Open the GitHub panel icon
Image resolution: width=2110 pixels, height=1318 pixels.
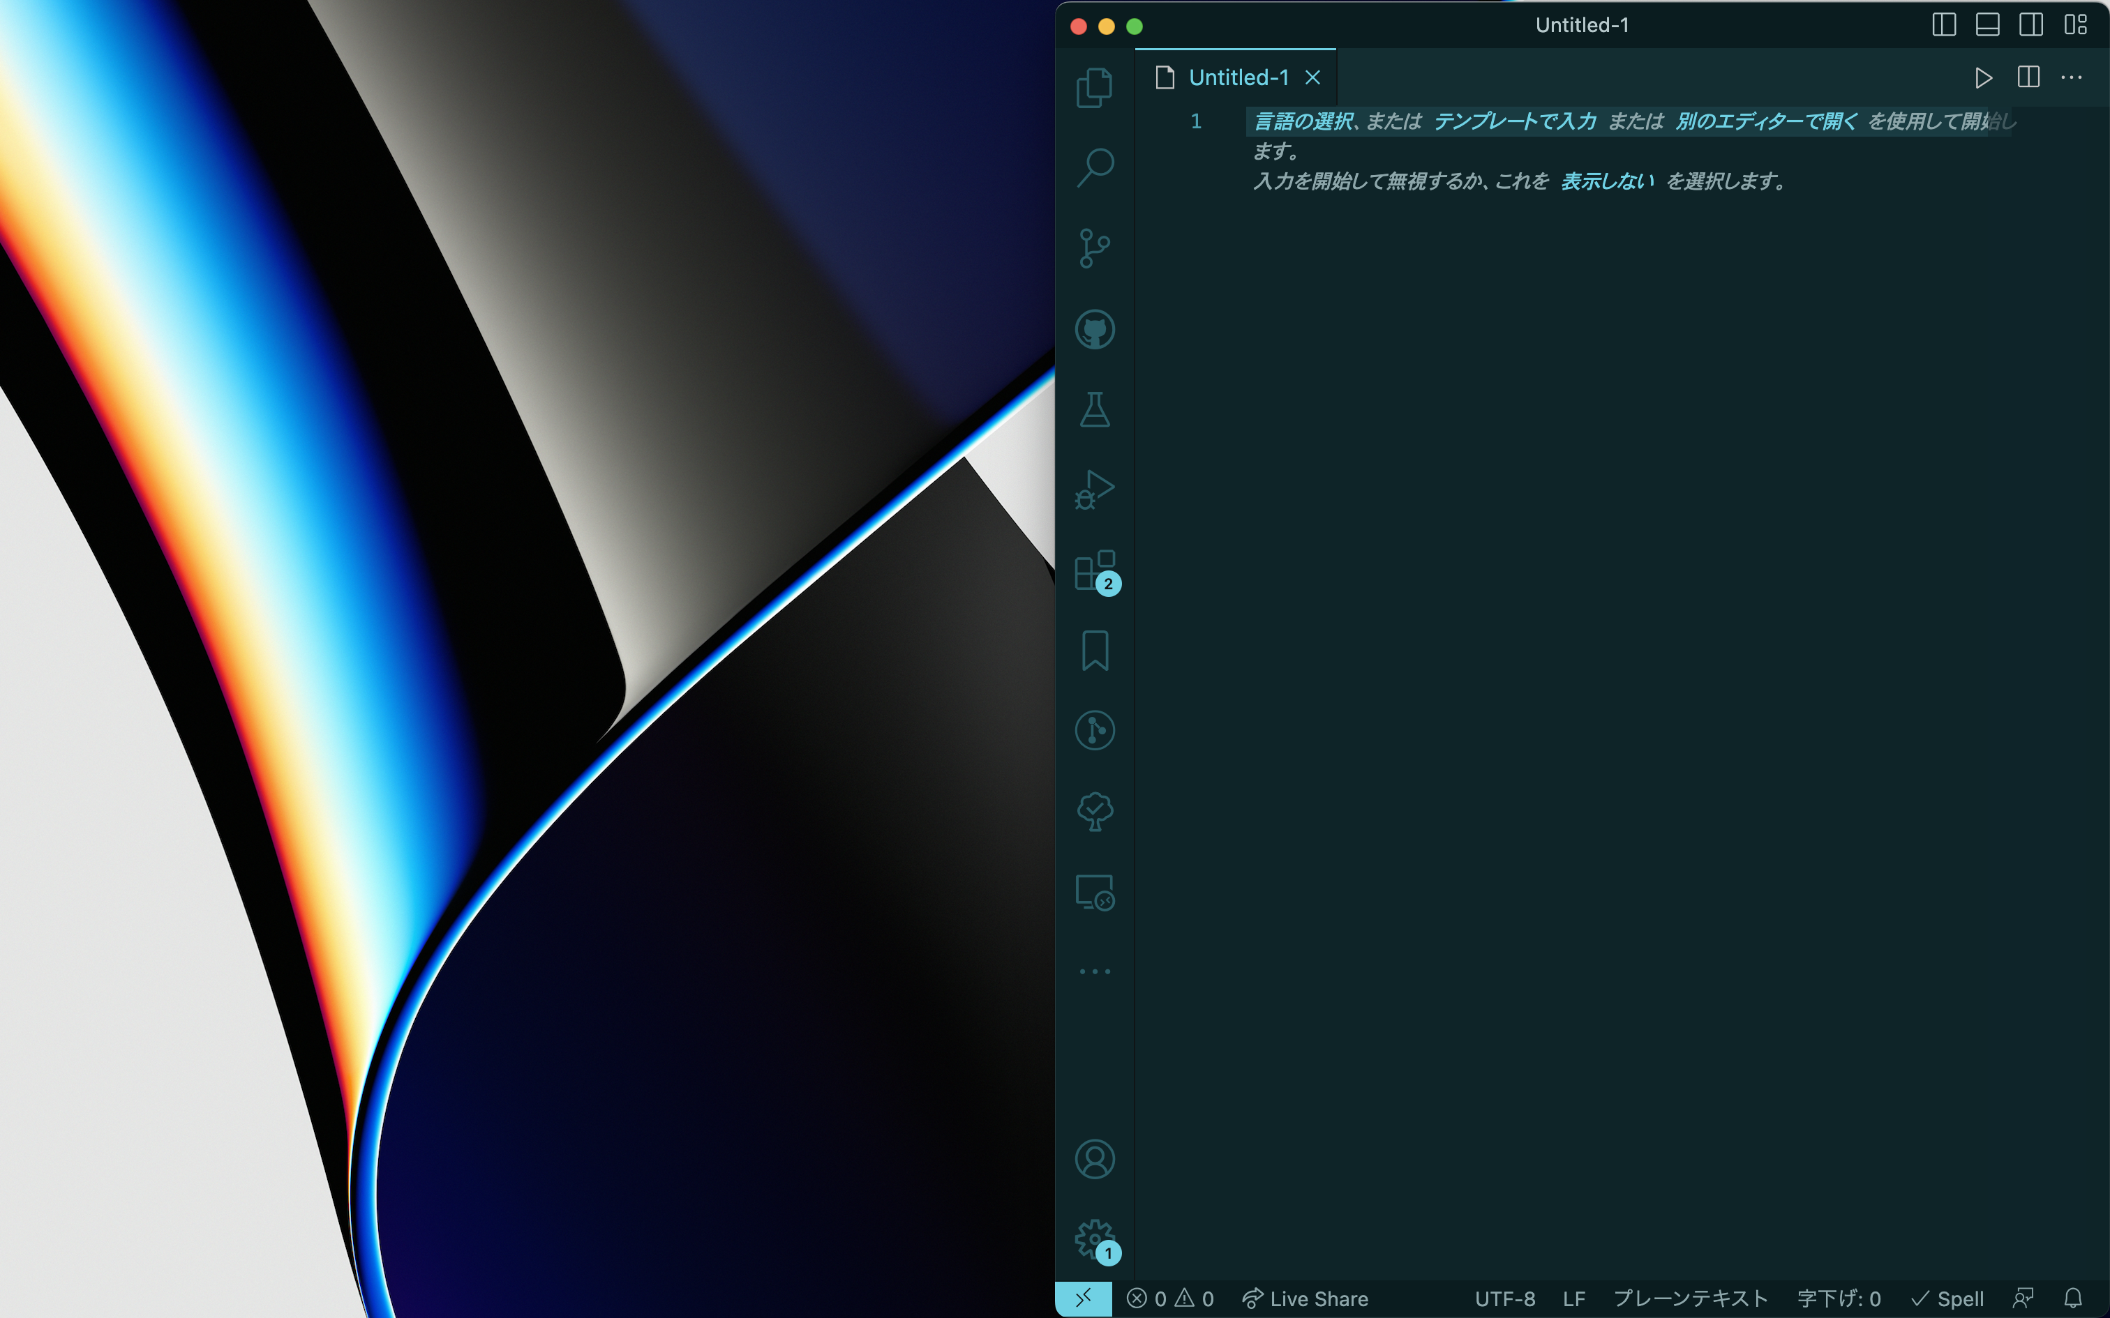[x=1094, y=329]
